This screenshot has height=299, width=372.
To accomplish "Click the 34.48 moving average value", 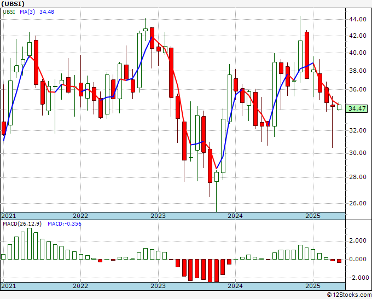I will tap(47, 12).
